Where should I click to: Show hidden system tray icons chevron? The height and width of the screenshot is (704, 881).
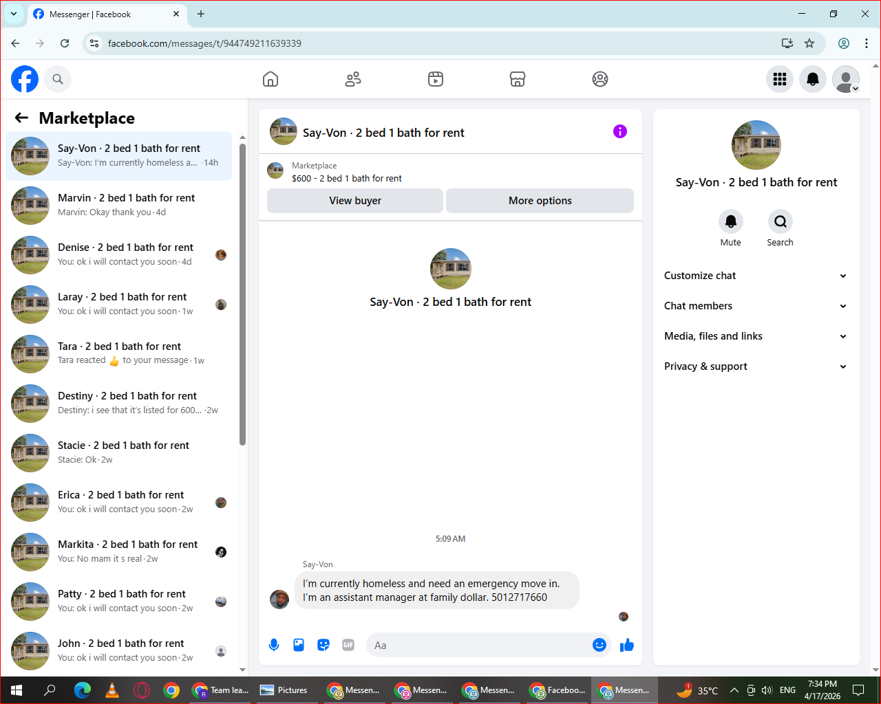[x=734, y=690]
